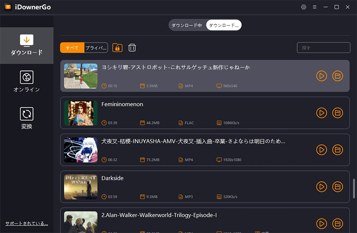
Task: Play the Femininomenon track
Action: pos(321,113)
